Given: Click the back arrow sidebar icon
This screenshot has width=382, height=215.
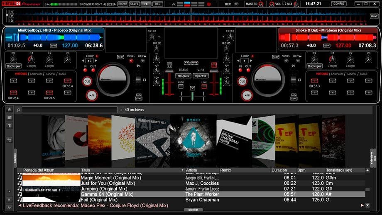Looking at the screenshot, I should 10,140.
